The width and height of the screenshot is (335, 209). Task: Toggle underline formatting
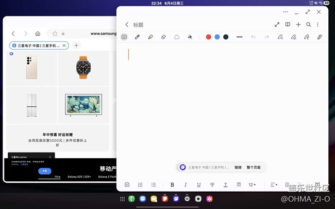(199, 185)
